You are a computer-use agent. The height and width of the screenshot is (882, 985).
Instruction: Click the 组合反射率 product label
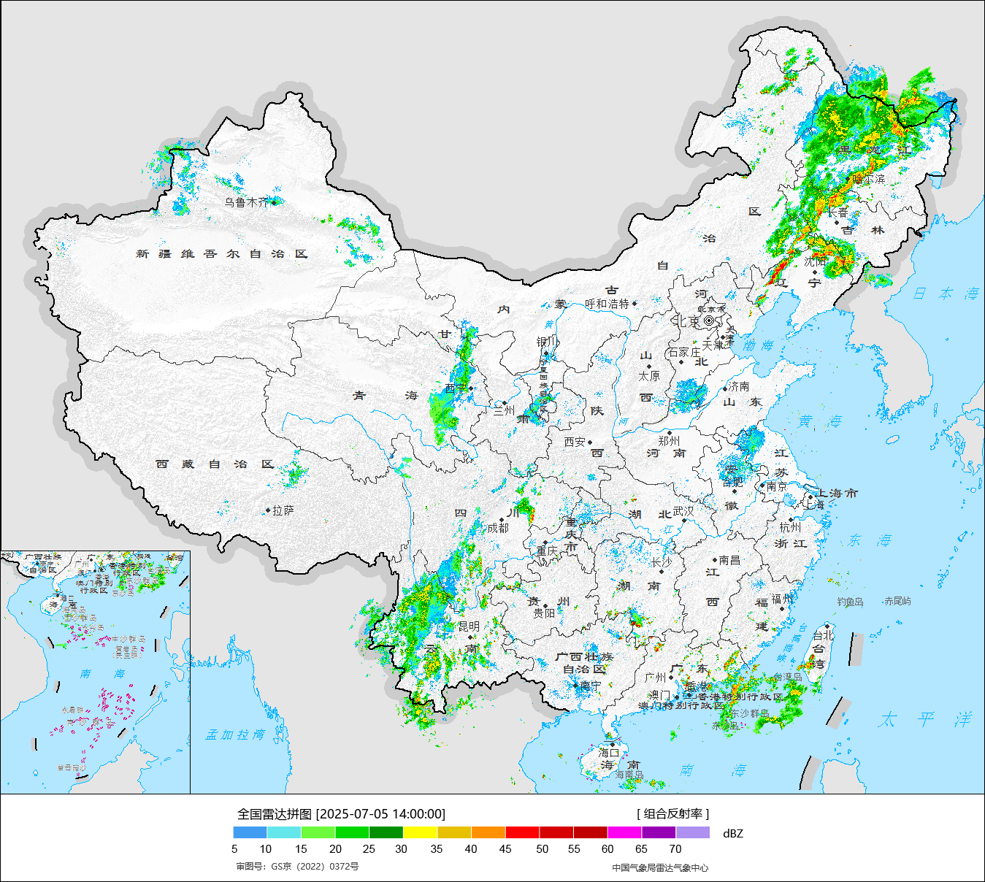[672, 813]
